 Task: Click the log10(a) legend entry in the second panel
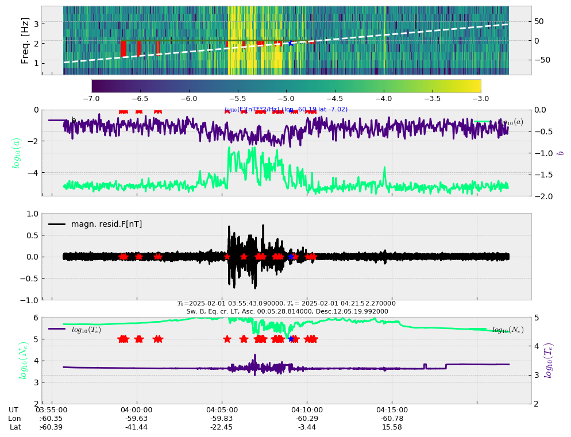coord(499,122)
